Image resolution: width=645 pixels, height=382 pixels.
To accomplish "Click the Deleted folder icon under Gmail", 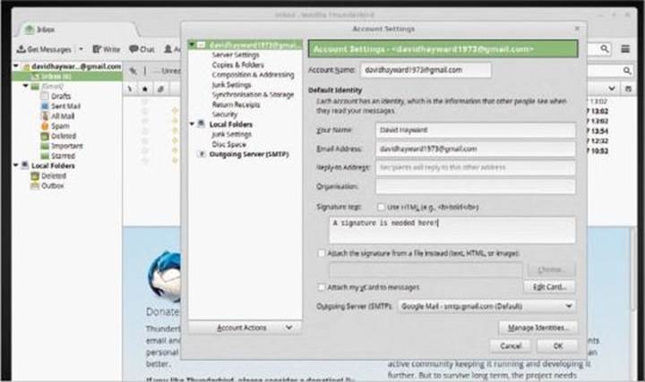I will [x=45, y=136].
